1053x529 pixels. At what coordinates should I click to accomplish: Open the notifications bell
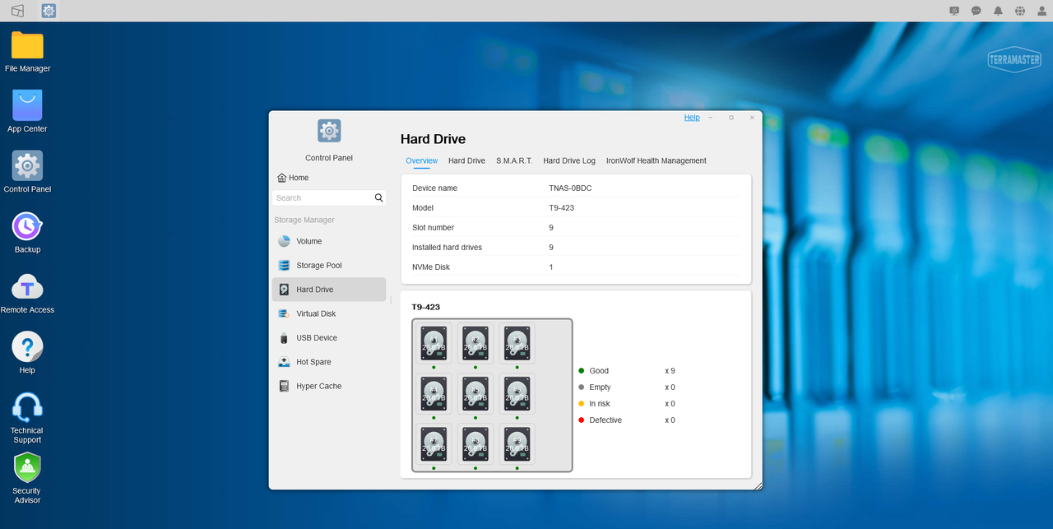point(998,11)
